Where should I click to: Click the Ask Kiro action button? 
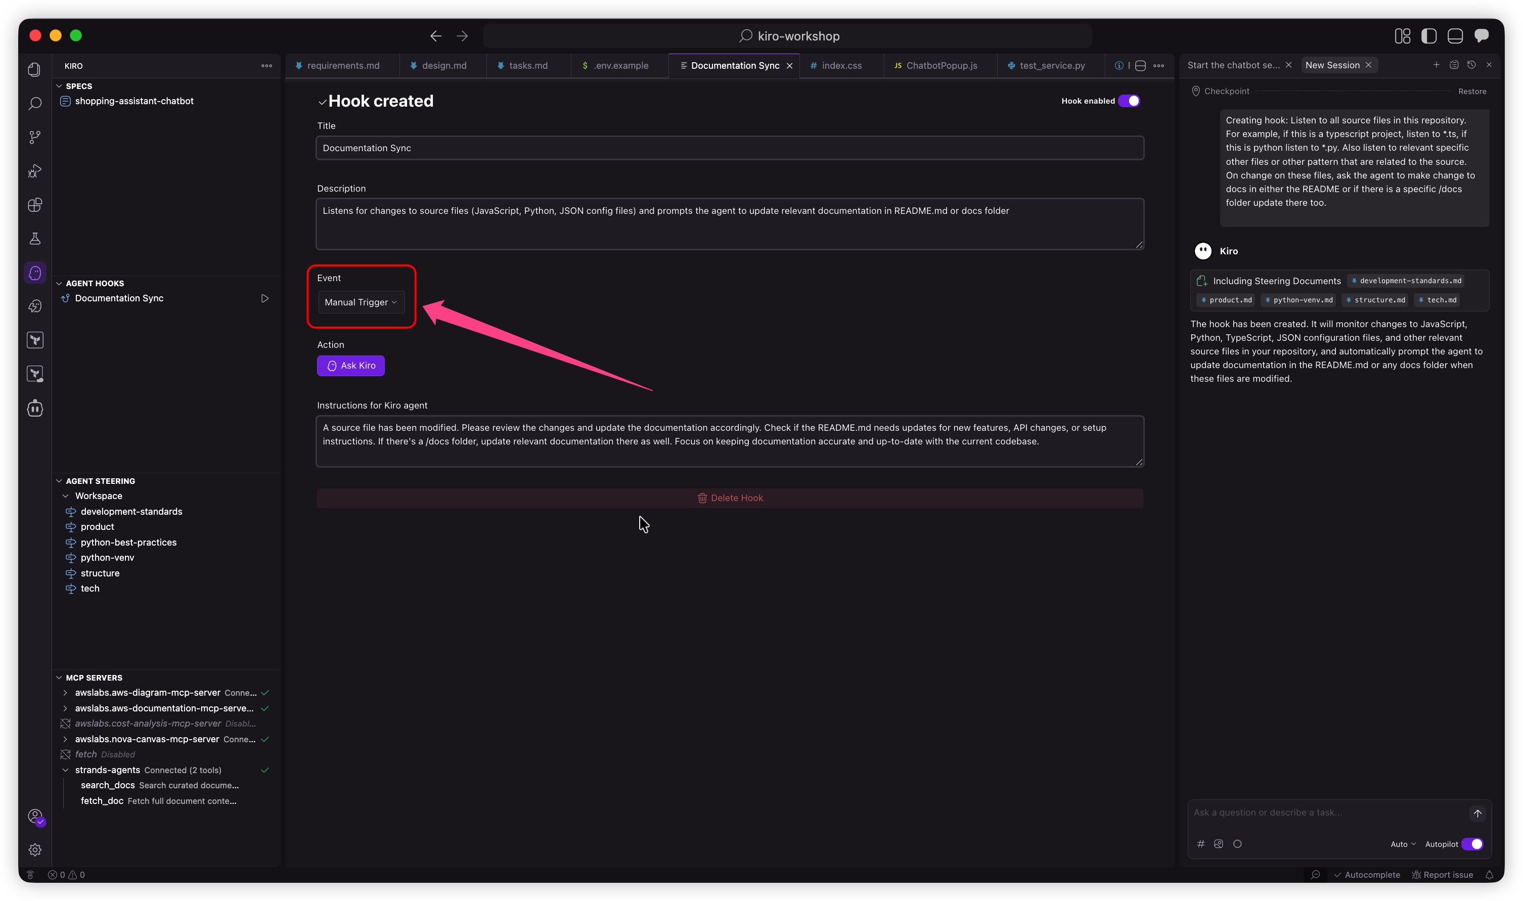coord(350,366)
